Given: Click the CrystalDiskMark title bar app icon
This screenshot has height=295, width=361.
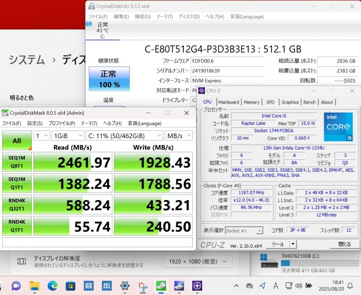Looking at the screenshot, I should point(5,113).
